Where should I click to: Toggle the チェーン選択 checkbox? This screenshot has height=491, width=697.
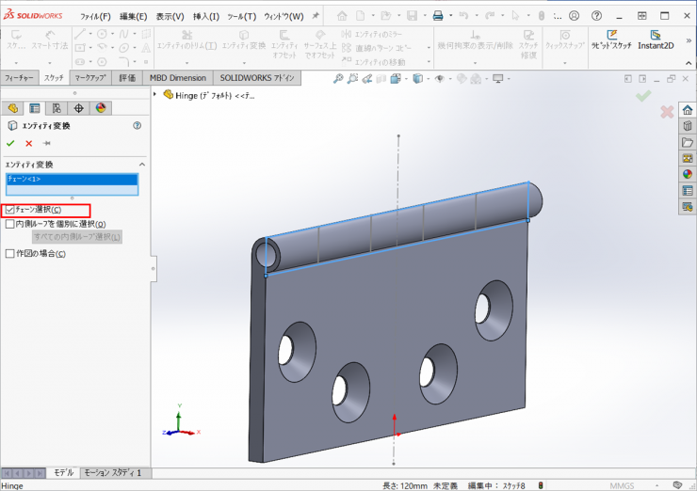pyautogui.click(x=10, y=210)
